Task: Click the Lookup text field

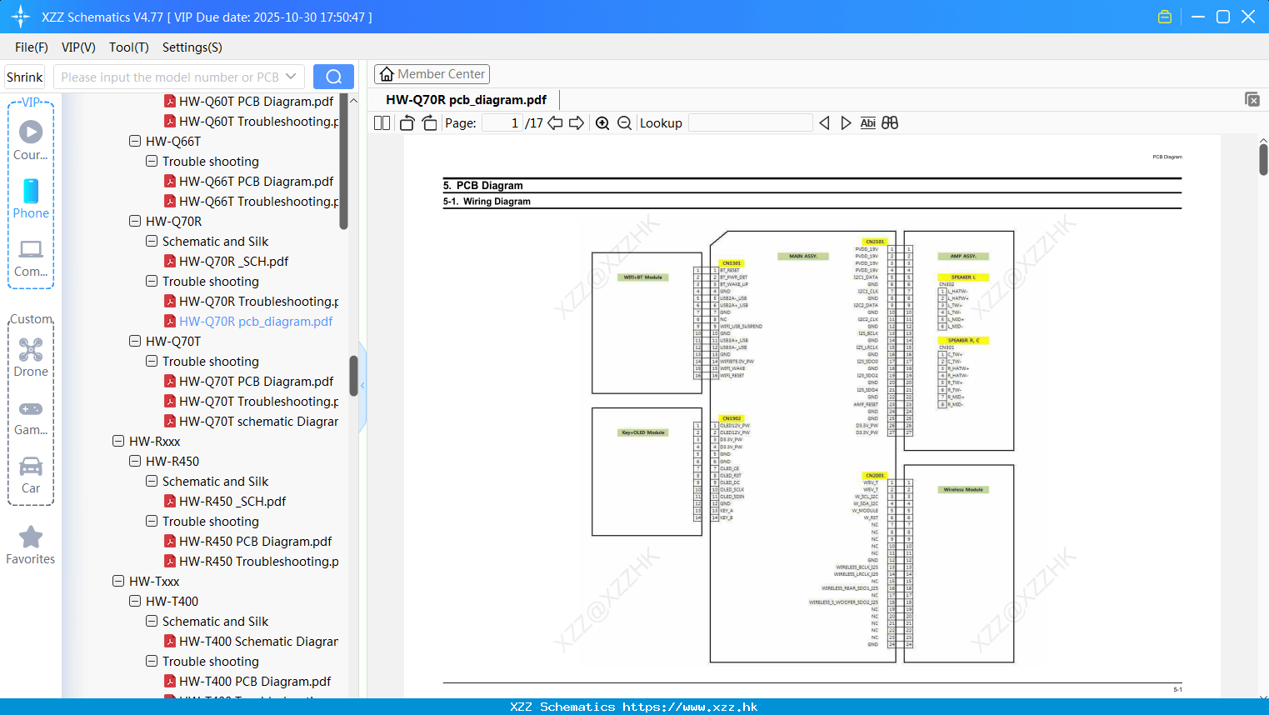Action: [750, 123]
